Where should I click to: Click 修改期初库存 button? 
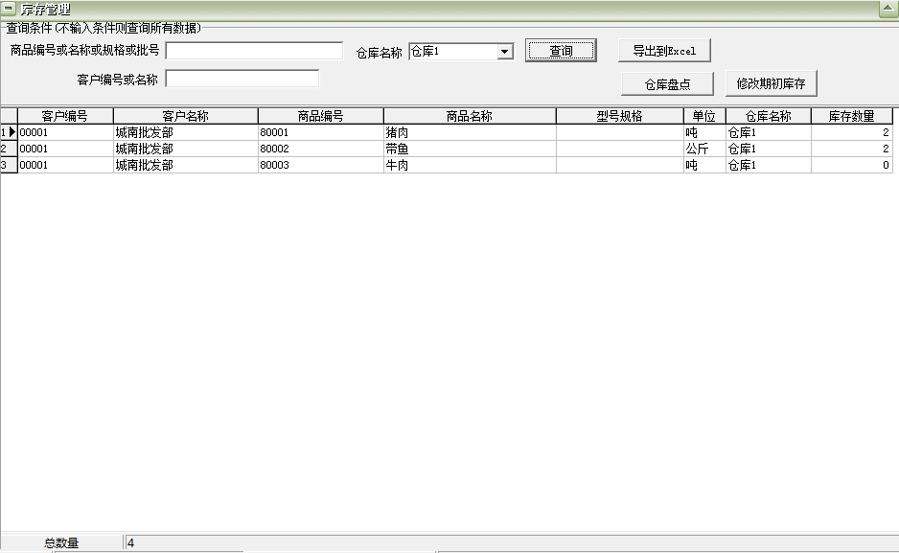772,83
